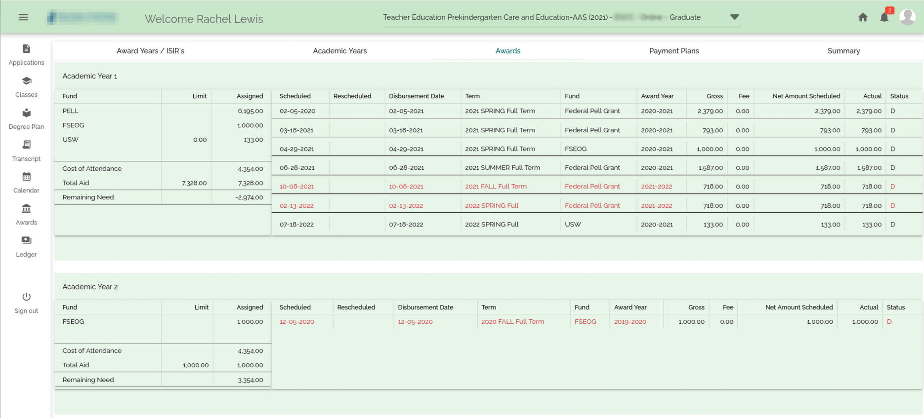The height and width of the screenshot is (418, 924).
Task: Switch to Award Years / ISIR's tab
Action: pos(150,51)
